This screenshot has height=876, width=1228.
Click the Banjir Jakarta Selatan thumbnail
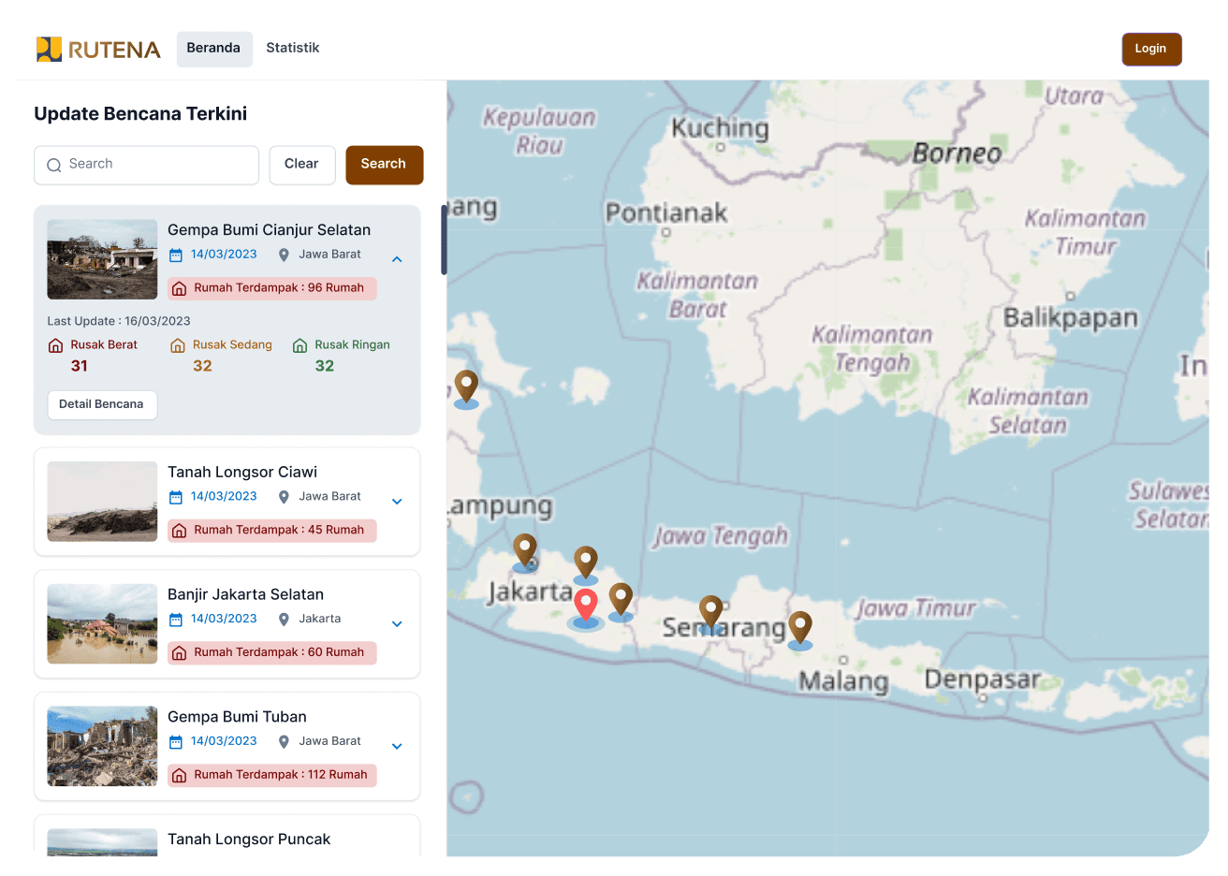[102, 624]
